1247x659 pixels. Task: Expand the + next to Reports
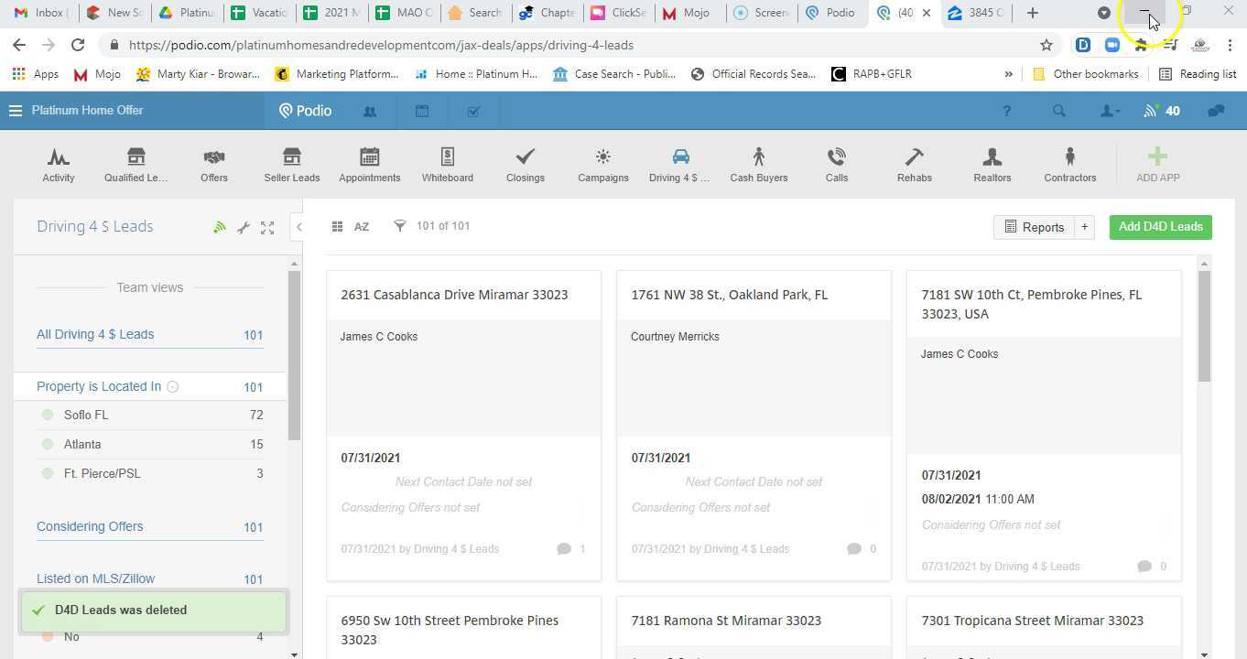tap(1084, 226)
